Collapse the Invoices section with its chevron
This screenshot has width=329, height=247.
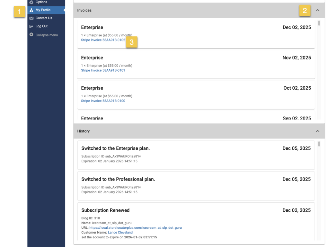tap(317, 10)
